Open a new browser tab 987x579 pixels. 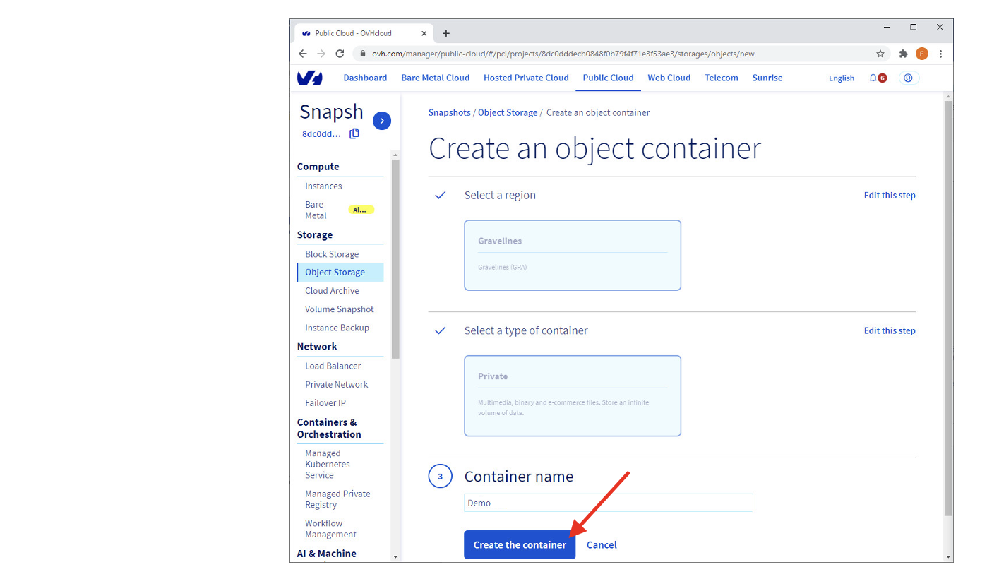coord(446,33)
